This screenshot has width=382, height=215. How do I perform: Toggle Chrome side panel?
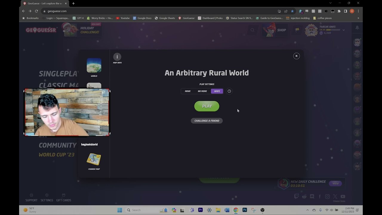[x=346, y=11]
